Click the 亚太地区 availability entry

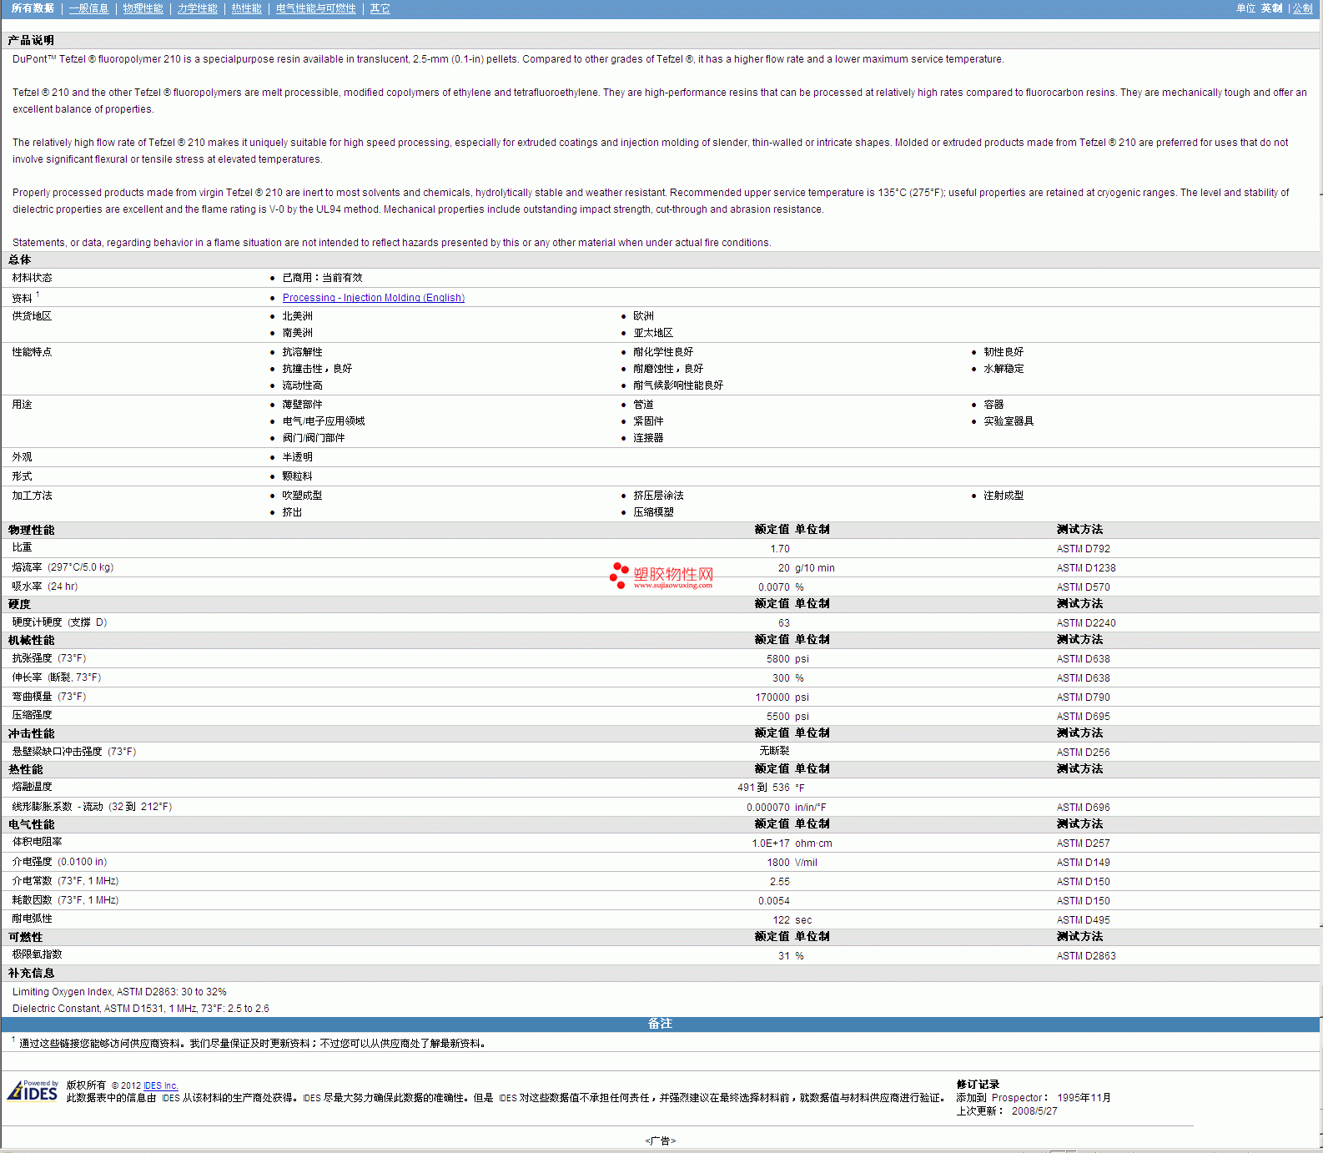tap(652, 333)
